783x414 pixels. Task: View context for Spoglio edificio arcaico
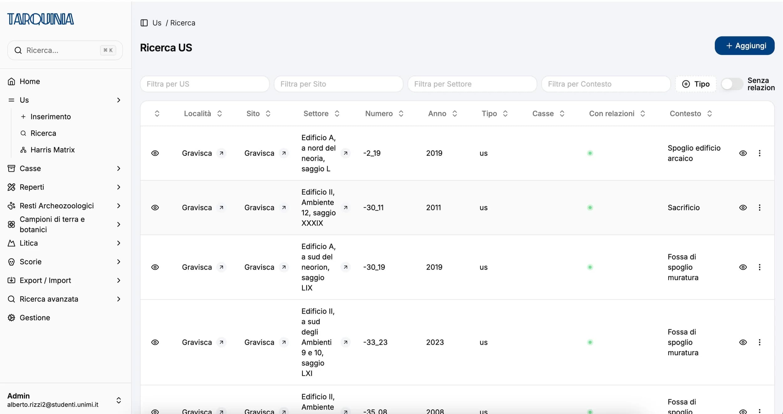point(743,153)
